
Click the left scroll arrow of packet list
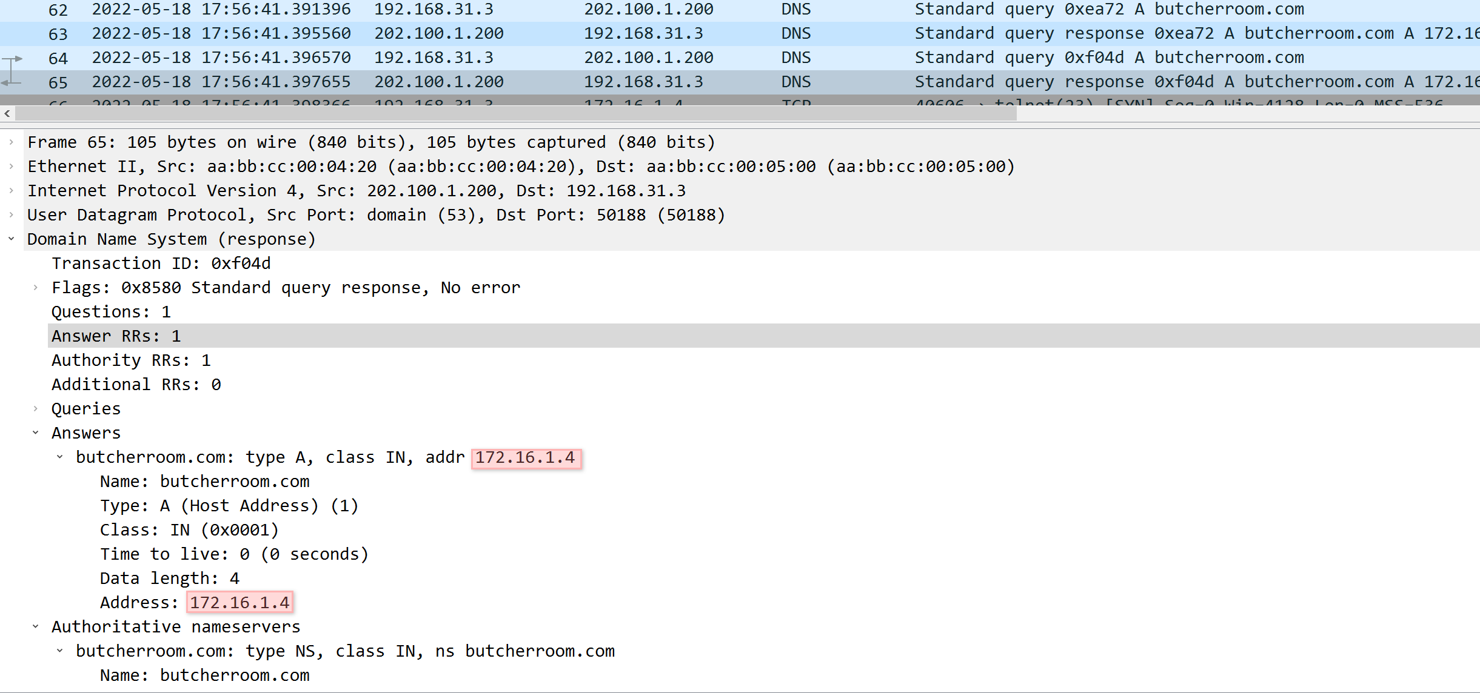tap(7, 114)
